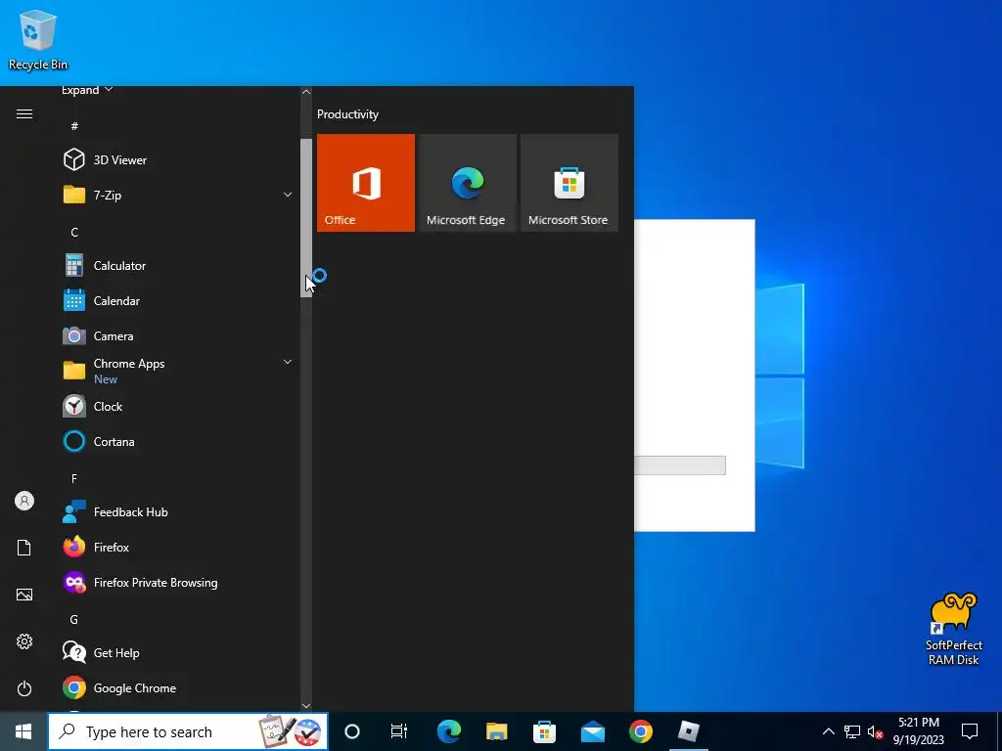Open Microsoft Edge from the taskbar
Image resolution: width=1002 pixels, height=751 pixels.
pyautogui.click(x=448, y=731)
